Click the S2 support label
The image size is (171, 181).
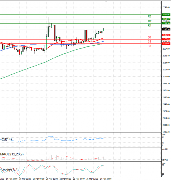pyautogui.click(x=149, y=42)
